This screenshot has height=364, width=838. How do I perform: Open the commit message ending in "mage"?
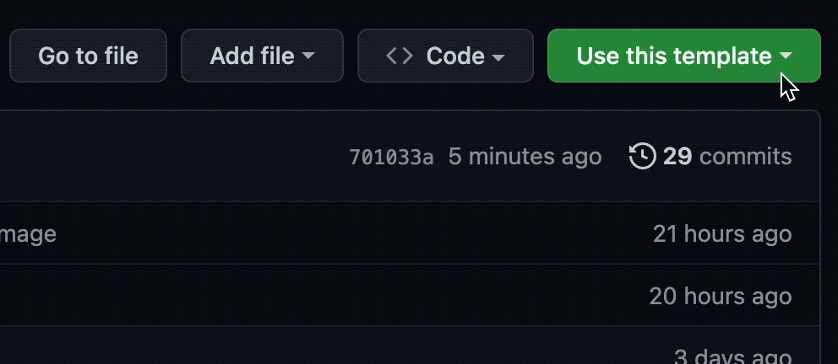point(28,234)
